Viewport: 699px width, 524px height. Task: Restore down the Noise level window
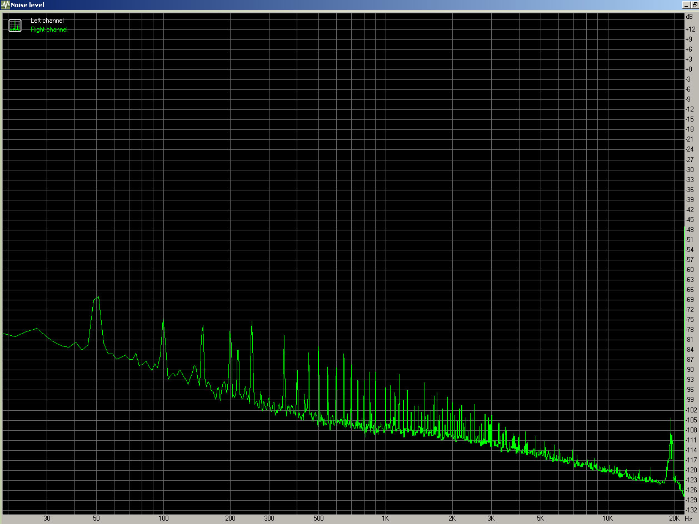click(695, 4)
